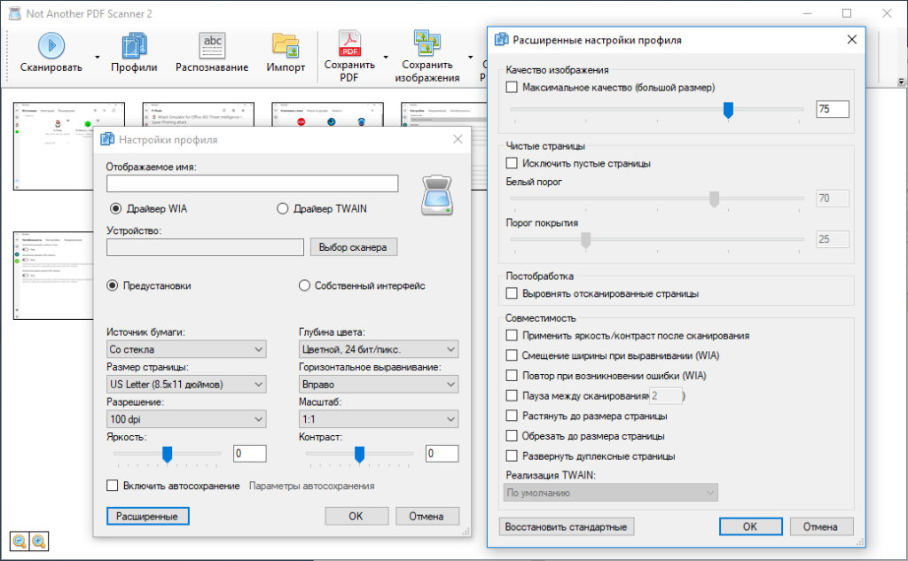Click Восстановить стандартные button
908x561 pixels.
click(567, 526)
